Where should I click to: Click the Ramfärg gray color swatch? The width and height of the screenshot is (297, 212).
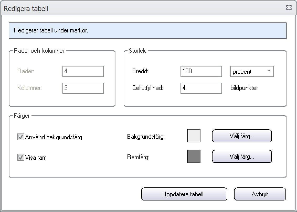[x=194, y=156]
